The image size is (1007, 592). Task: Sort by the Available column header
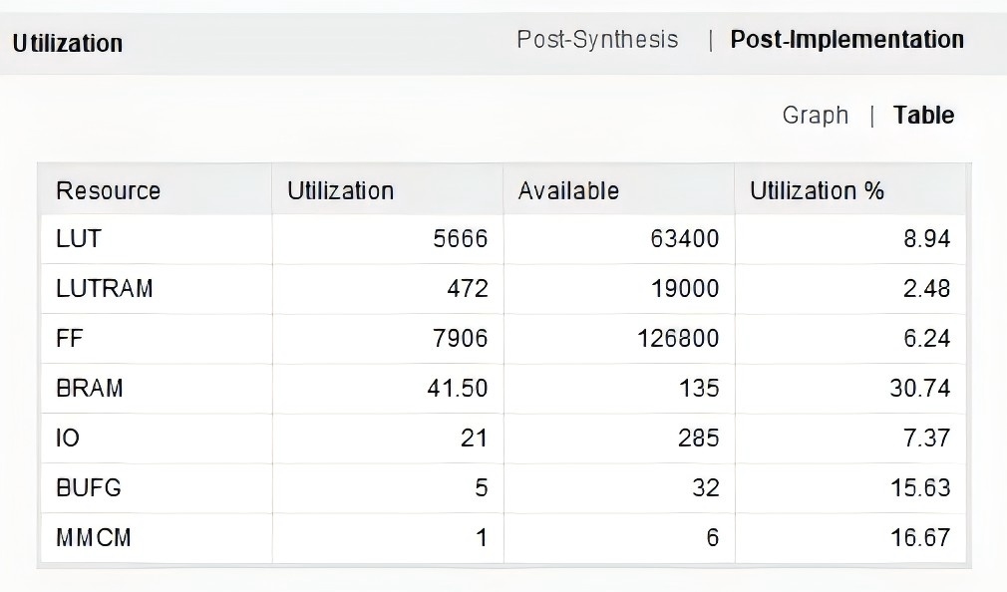pyautogui.click(x=619, y=190)
